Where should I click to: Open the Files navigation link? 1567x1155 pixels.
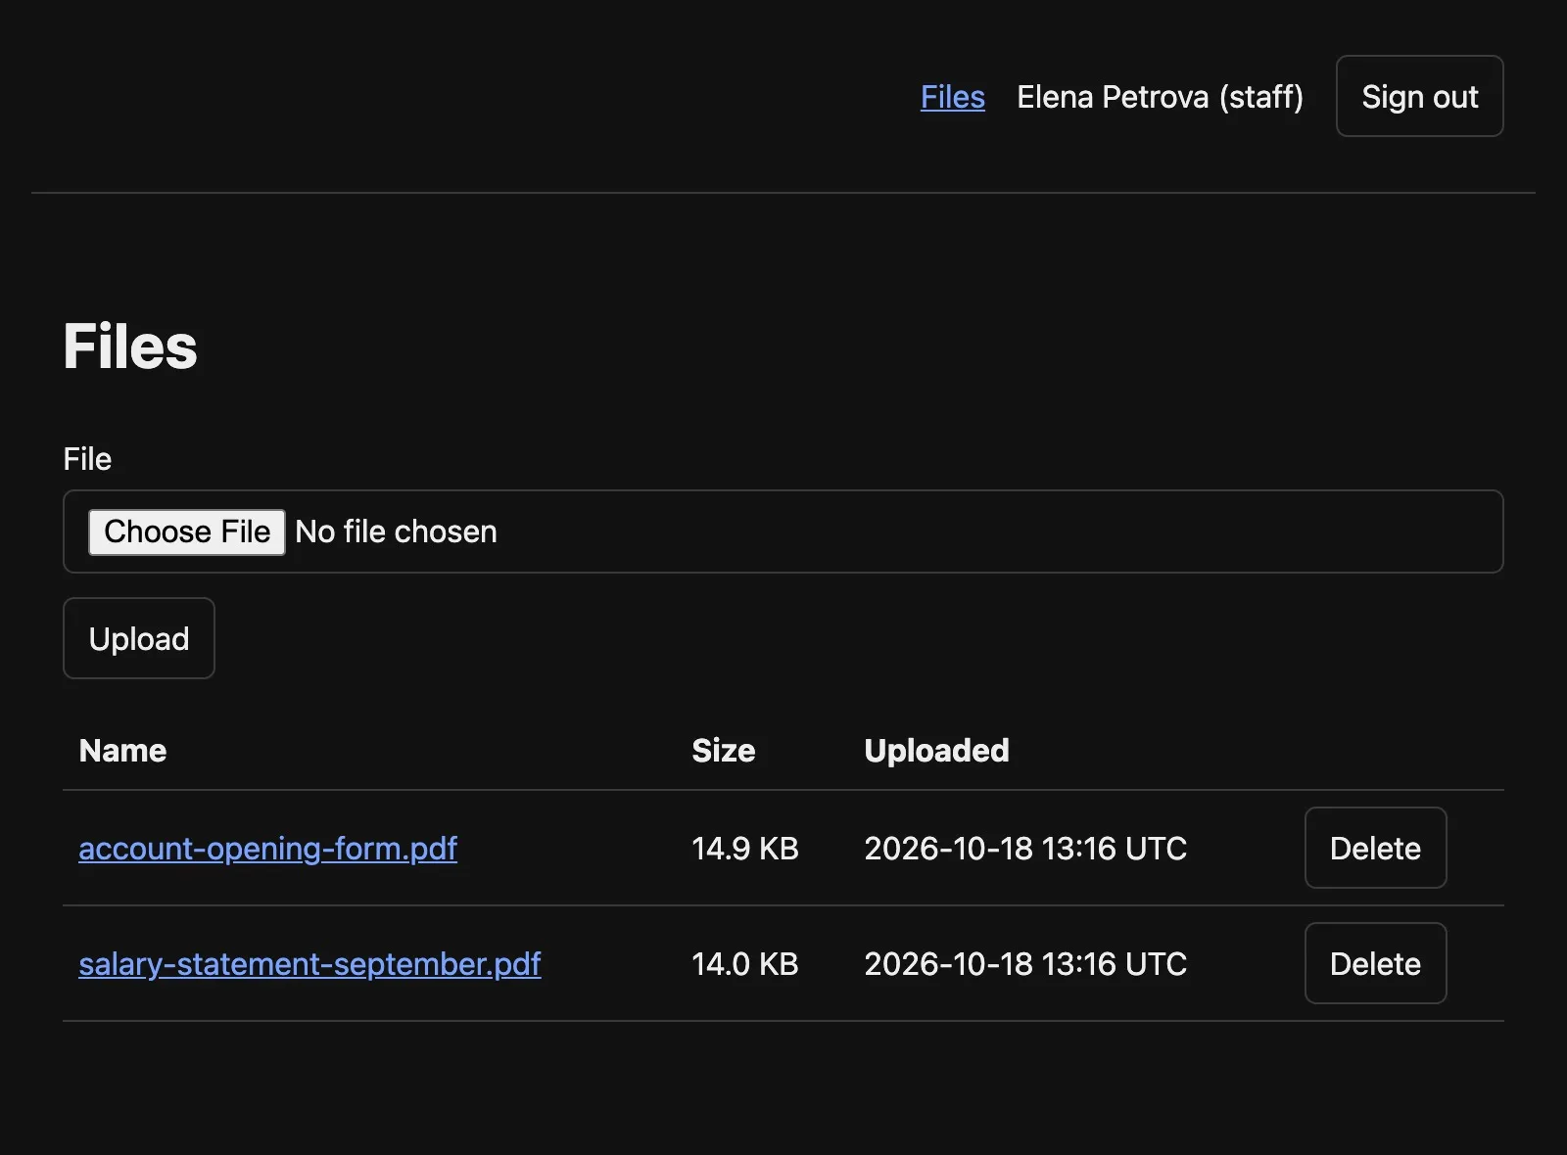point(952,97)
